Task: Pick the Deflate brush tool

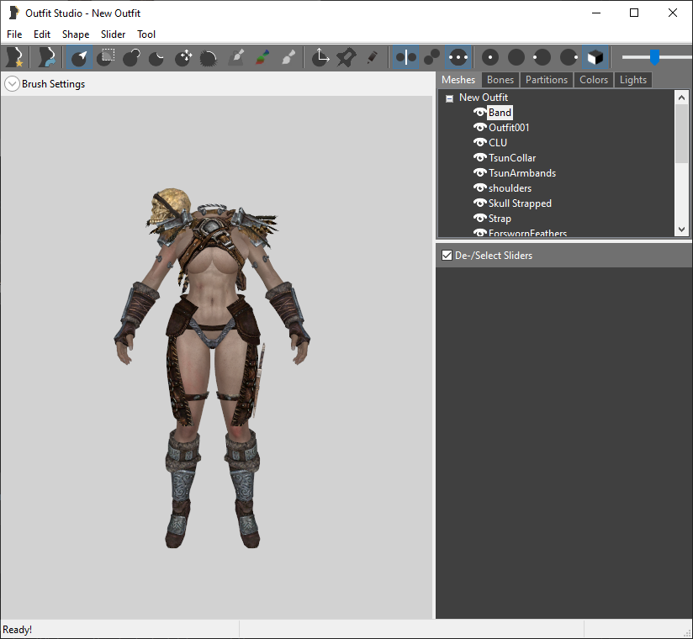Action: (156, 57)
